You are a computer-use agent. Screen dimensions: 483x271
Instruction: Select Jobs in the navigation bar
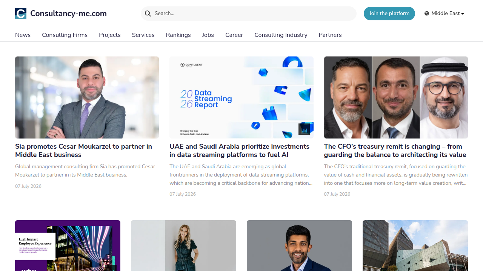pyautogui.click(x=208, y=35)
